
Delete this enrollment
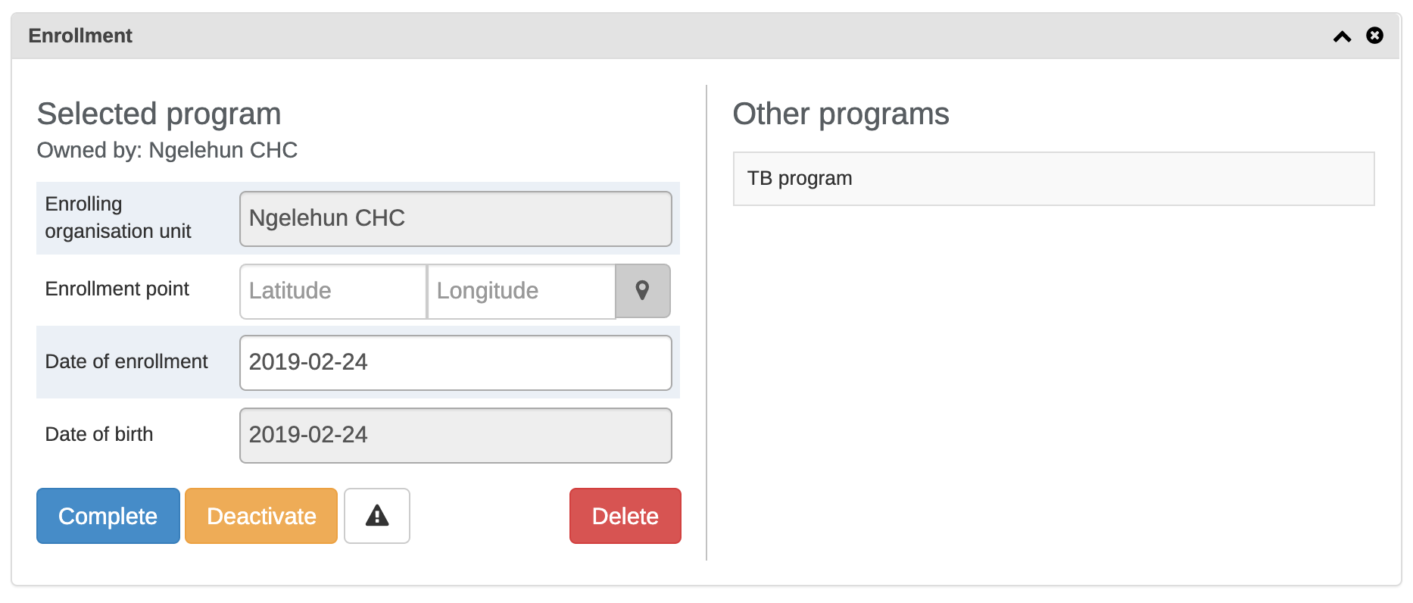point(625,516)
